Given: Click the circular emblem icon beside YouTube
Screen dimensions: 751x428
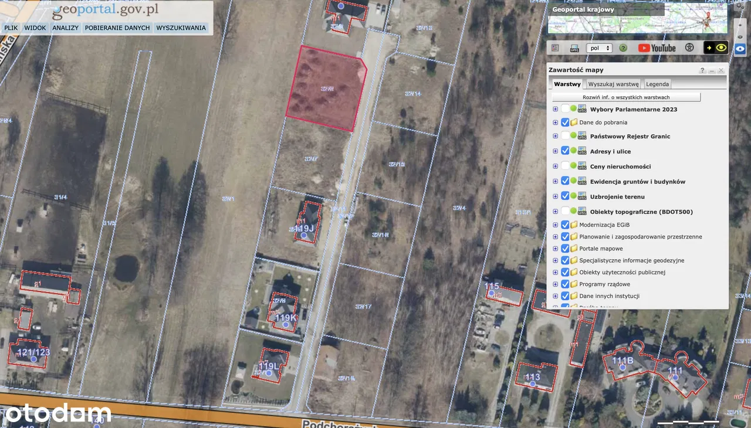Looking at the screenshot, I should 689,48.
